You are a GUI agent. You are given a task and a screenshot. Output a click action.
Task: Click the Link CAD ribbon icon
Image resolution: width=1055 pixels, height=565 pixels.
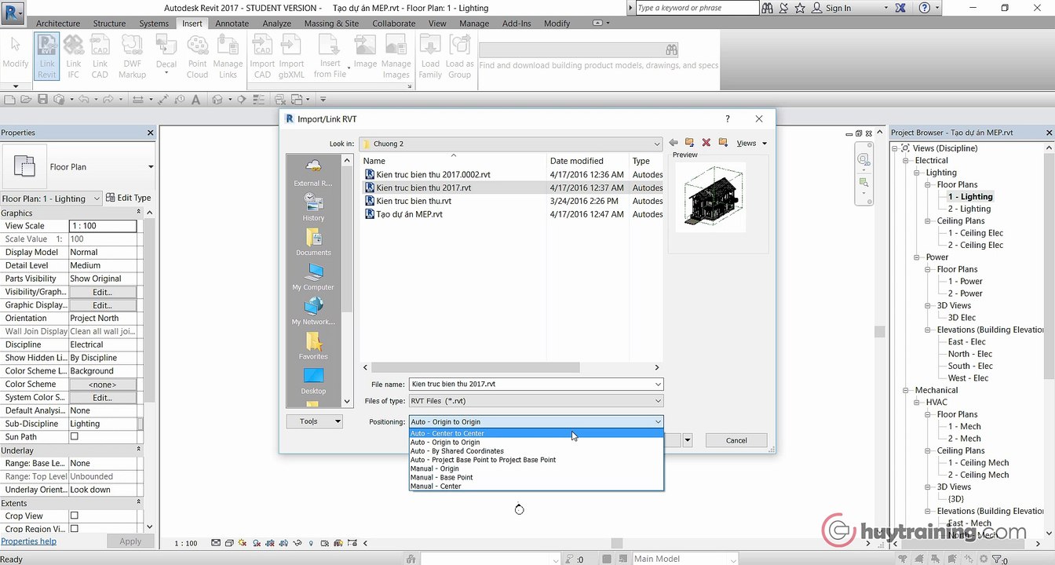point(100,56)
